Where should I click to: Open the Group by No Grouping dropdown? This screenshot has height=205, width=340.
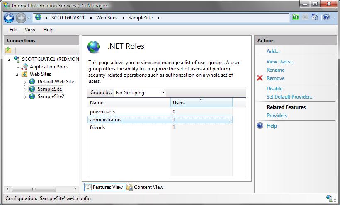tap(140, 93)
